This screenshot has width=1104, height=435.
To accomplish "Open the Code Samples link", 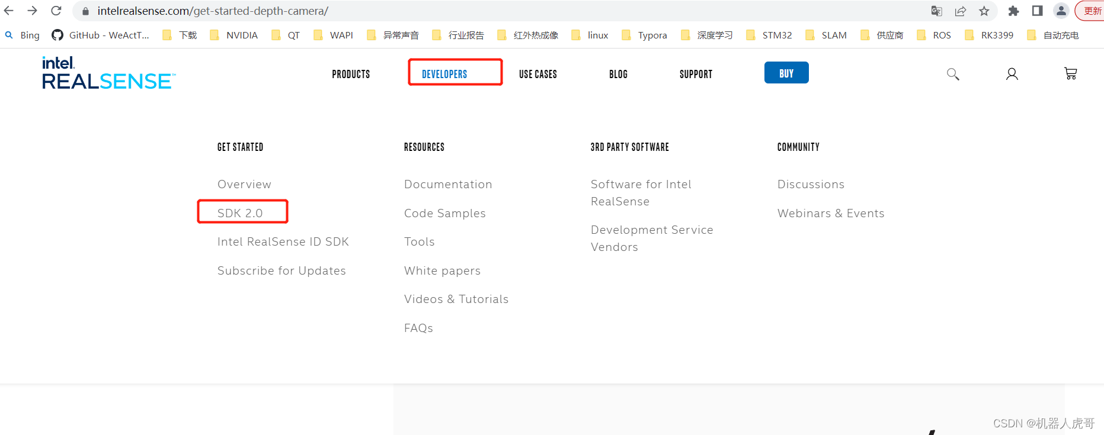I will 445,213.
